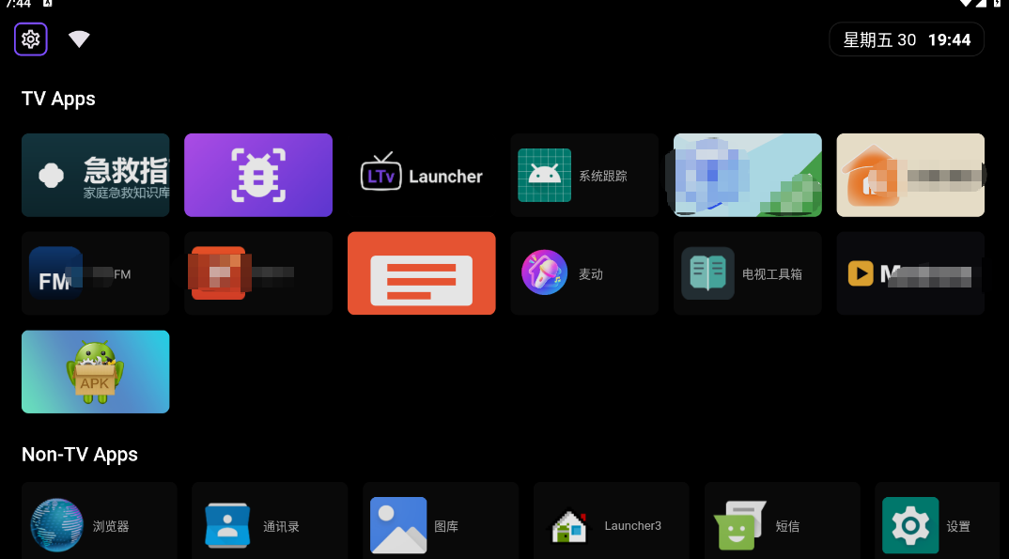This screenshot has width=1009, height=559.
Task: Open the 通讯录 contacts app
Action: [x=270, y=521]
